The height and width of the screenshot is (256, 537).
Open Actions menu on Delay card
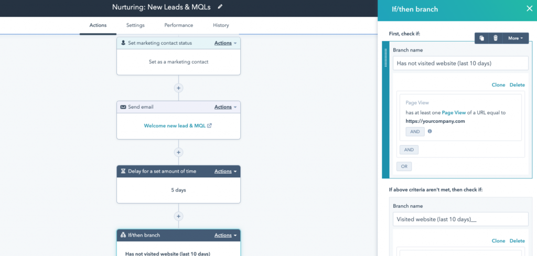[225, 171]
